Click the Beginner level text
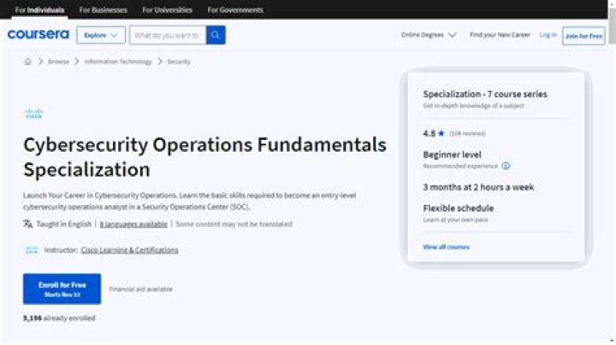The width and height of the screenshot is (616, 345). pyautogui.click(x=452, y=155)
